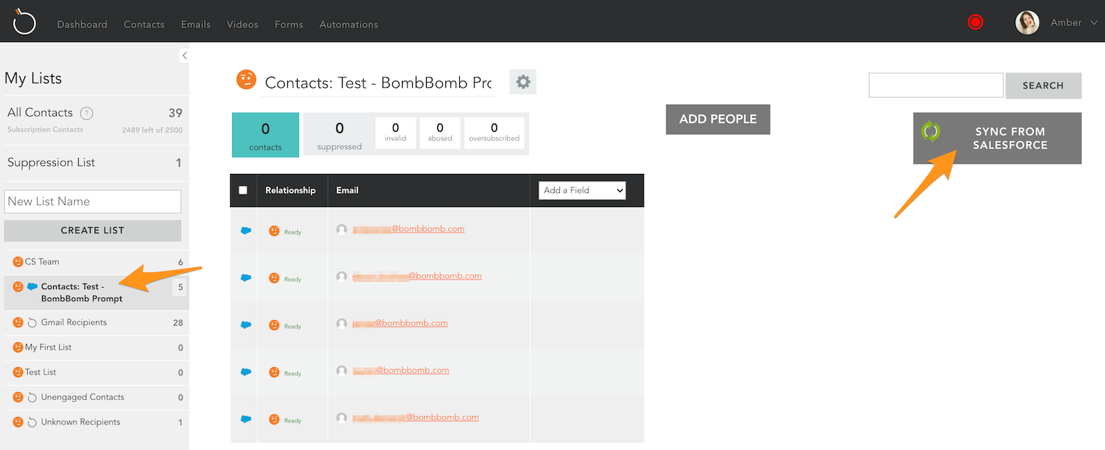Open the second contact's email link
This screenshot has height=450, width=1105.
click(417, 276)
